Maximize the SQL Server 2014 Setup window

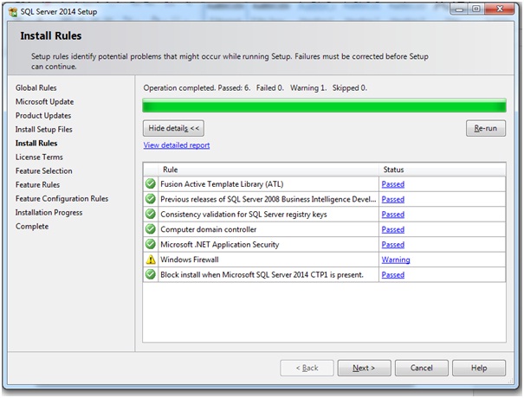[x=476, y=10]
